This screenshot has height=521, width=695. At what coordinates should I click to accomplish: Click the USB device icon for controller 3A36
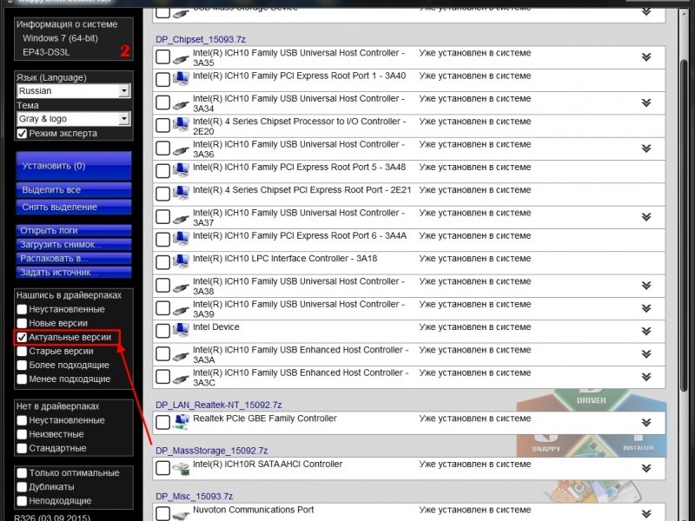(181, 149)
